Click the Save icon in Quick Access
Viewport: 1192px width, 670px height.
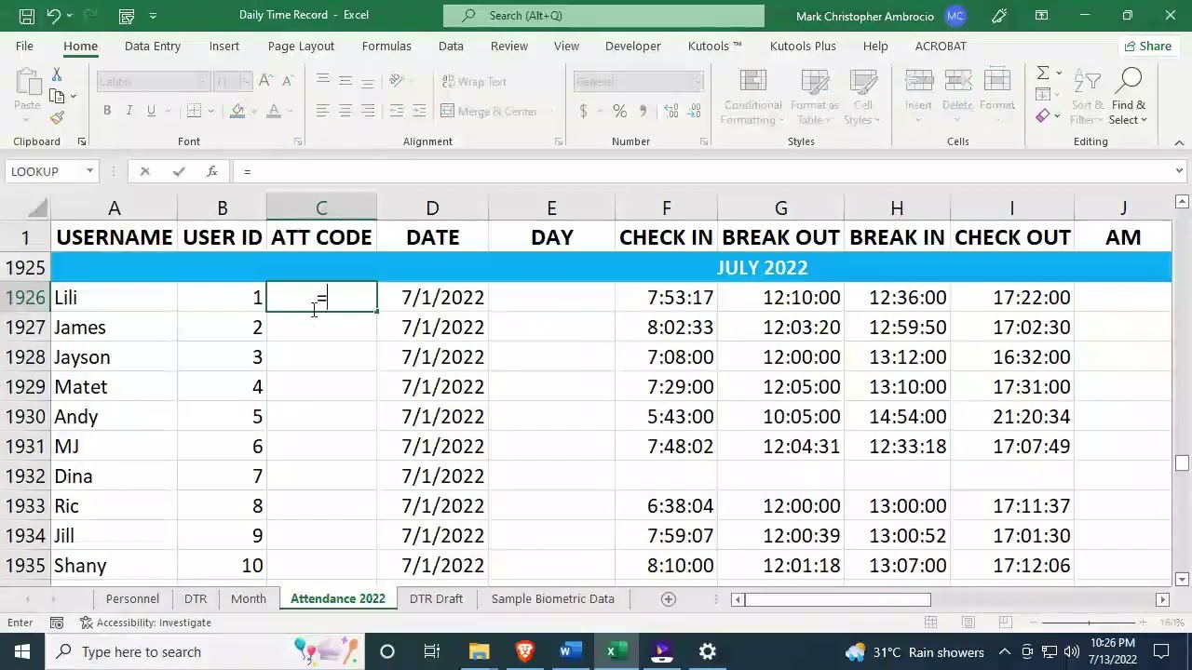coord(26,16)
